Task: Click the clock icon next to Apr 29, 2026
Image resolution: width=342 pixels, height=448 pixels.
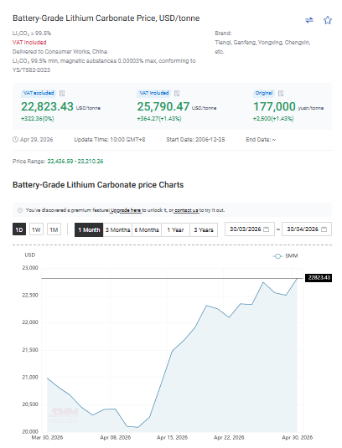Action: tap(15, 140)
